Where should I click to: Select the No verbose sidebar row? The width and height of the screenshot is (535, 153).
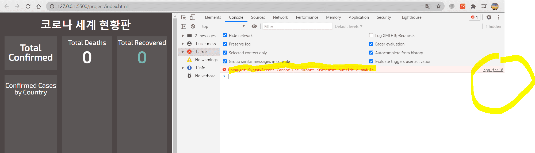199,76
